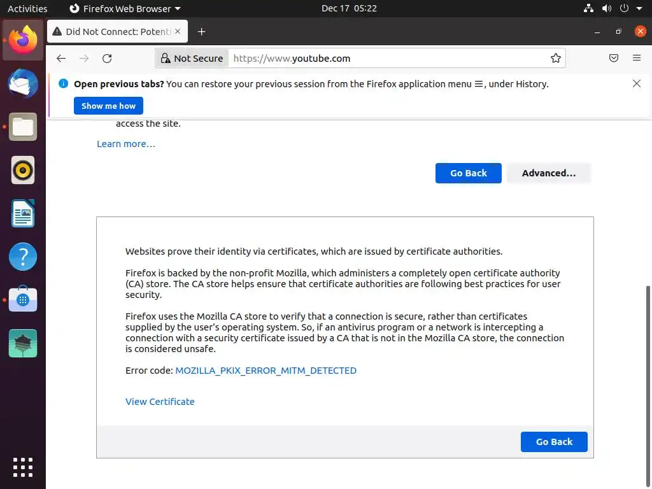Screen dimensions: 652x489
Task: Click Go Back in the advanced panel
Action: 554,442
